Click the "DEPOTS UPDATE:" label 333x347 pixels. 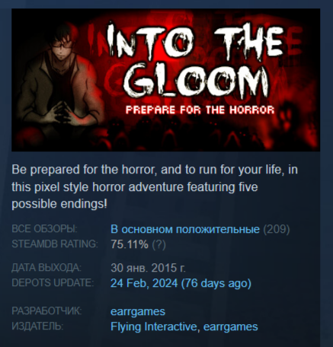tap(53, 282)
